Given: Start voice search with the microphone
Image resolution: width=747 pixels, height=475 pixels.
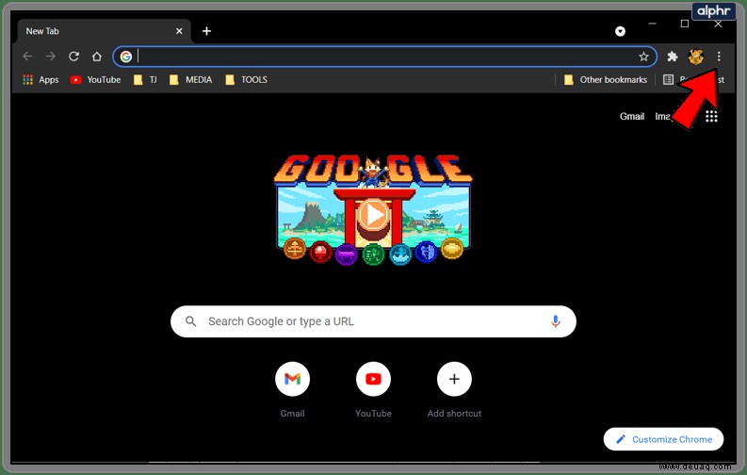Looking at the screenshot, I should (x=555, y=321).
